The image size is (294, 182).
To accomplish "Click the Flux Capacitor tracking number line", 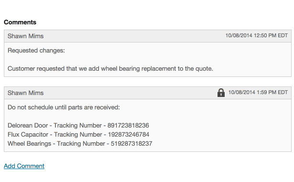I will (78, 134).
